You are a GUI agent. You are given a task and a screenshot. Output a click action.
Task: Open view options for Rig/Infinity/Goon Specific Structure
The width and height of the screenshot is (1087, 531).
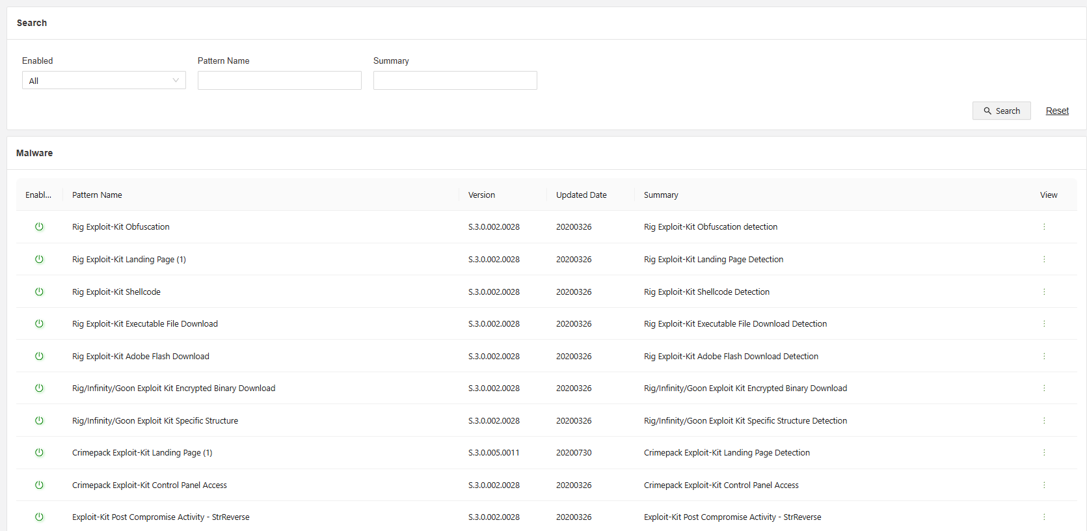pos(1044,420)
